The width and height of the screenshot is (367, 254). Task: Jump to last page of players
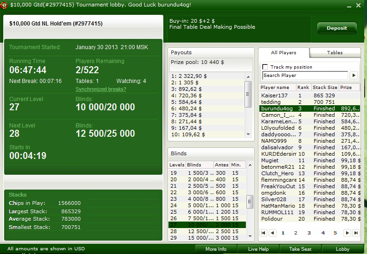pos(356,233)
